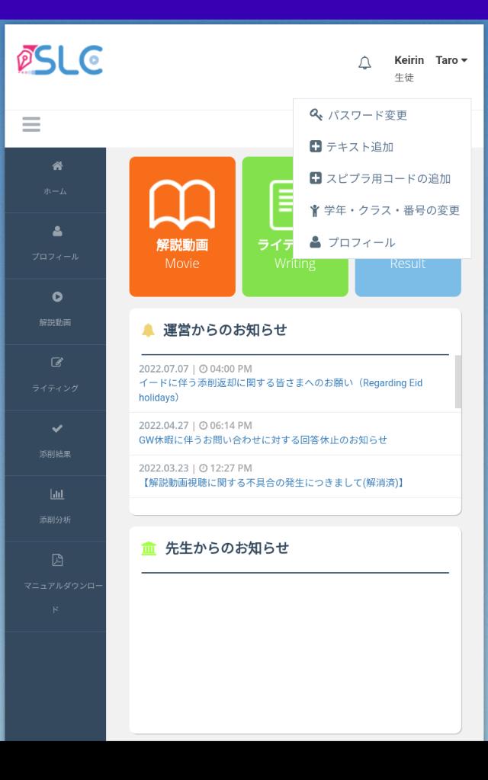Click the key icon beside パスワード変更
Viewport: 488px width, 780px height.
pos(316,115)
